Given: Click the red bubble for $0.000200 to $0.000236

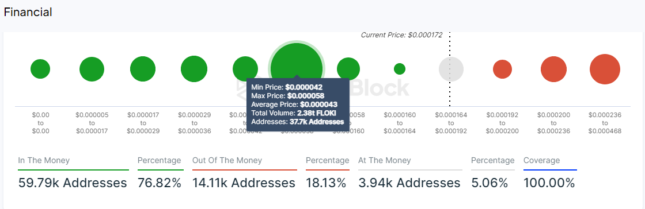Looking at the screenshot, I should [x=553, y=69].
